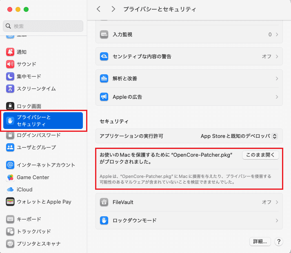Image resolution: width=291 pixels, height=253 pixels.
Task: Open Game Center settings
Action: tap(43, 177)
